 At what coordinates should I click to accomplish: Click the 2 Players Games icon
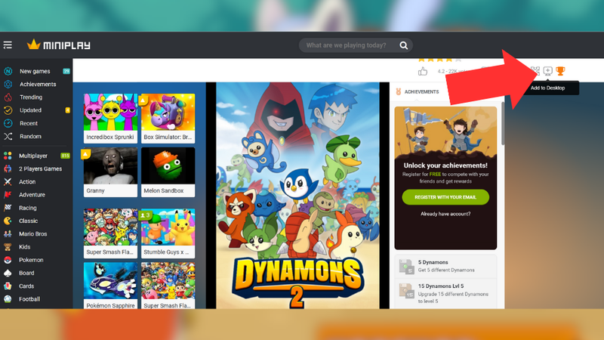(x=8, y=168)
